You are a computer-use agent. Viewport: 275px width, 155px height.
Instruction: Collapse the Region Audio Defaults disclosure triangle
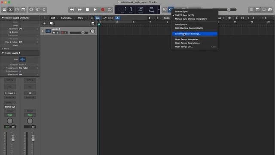point(3,18)
